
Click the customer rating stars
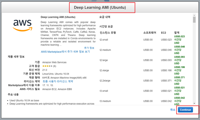(x=47, y=66)
